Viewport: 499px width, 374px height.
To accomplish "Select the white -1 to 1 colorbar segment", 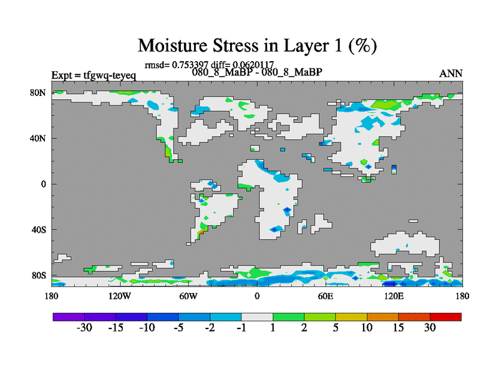I will pyautogui.click(x=257, y=317).
